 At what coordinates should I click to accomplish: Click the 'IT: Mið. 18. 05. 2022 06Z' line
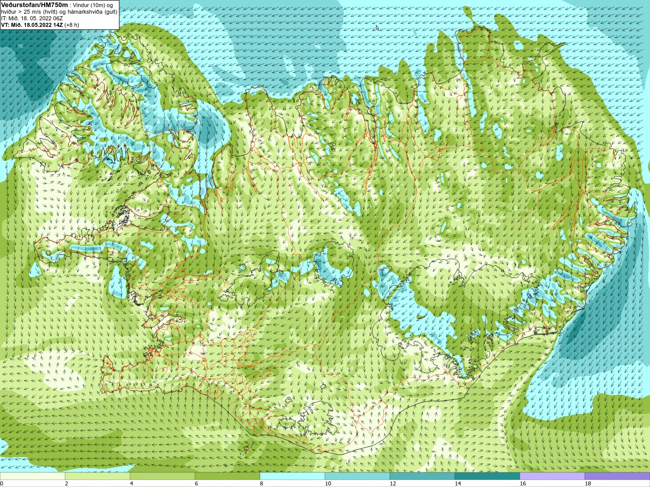[x=32, y=18]
